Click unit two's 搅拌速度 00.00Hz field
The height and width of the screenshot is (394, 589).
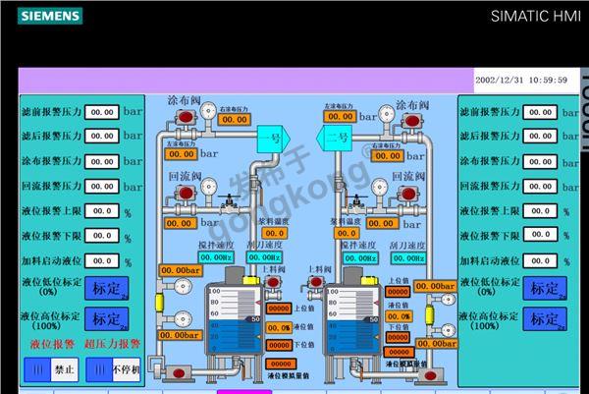[x=360, y=258]
